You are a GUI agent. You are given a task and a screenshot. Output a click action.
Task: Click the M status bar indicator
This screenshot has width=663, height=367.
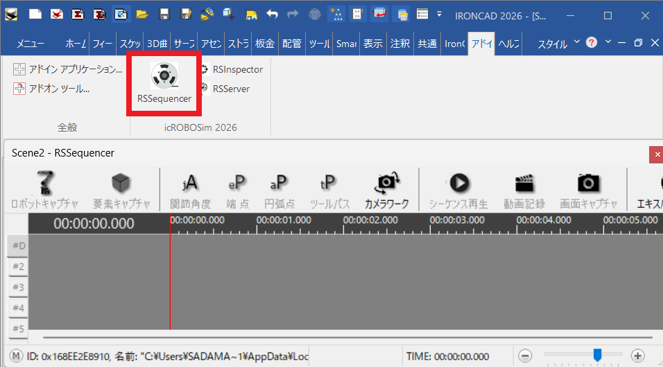[x=16, y=356]
